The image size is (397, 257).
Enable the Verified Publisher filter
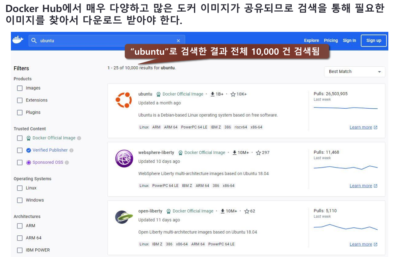20,150
